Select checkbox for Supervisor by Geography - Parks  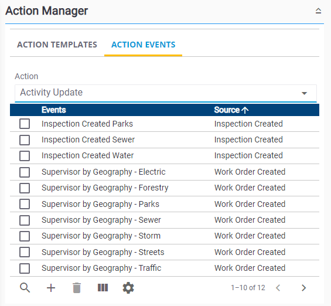25,204
